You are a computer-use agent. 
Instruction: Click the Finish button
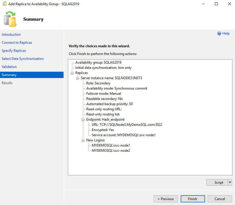click(192, 199)
